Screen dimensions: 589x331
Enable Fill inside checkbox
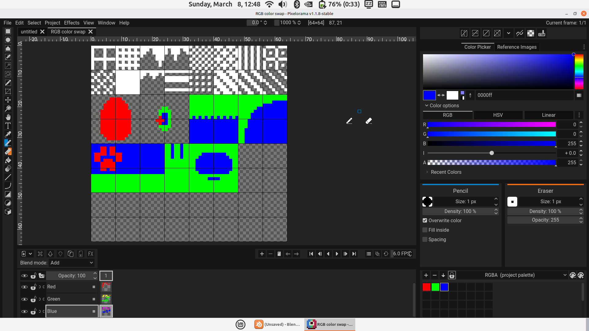click(425, 230)
